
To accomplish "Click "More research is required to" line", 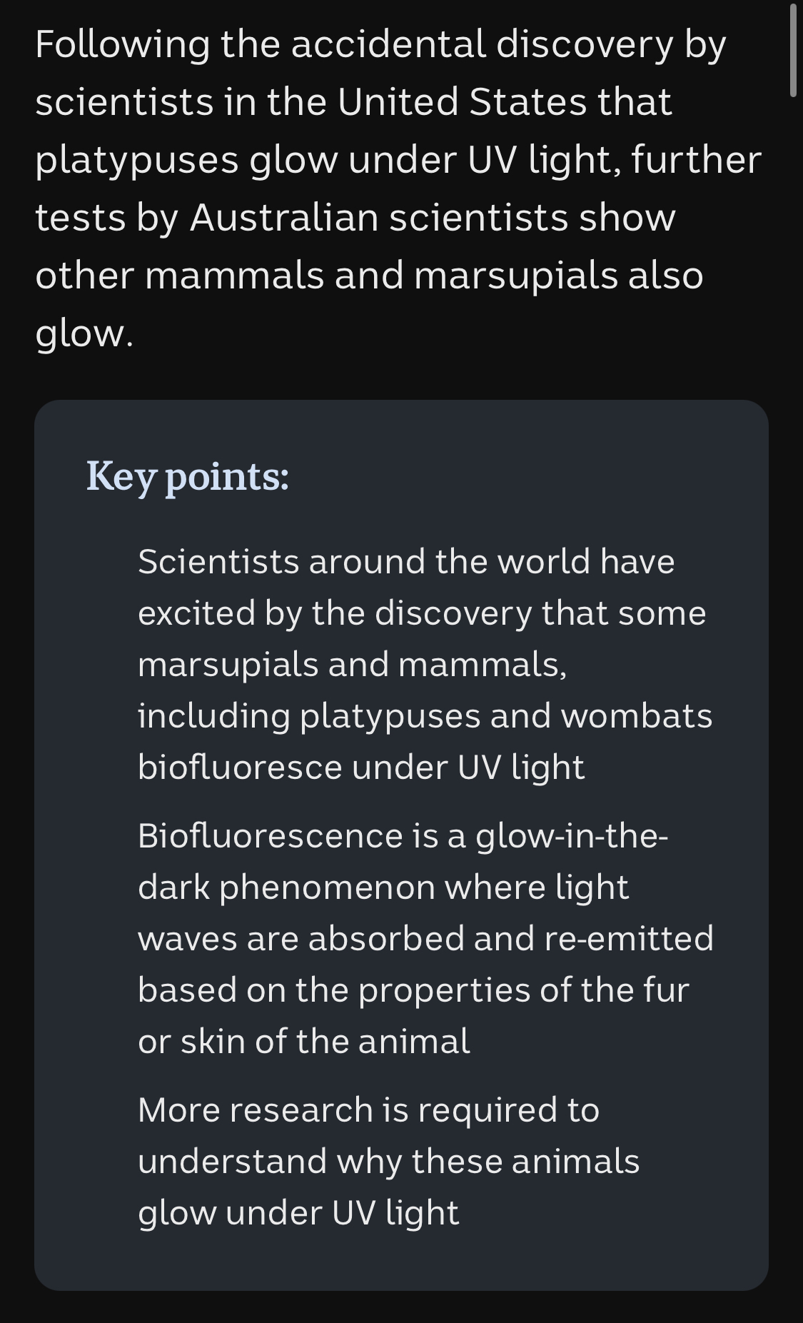I will pyautogui.click(x=368, y=1110).
